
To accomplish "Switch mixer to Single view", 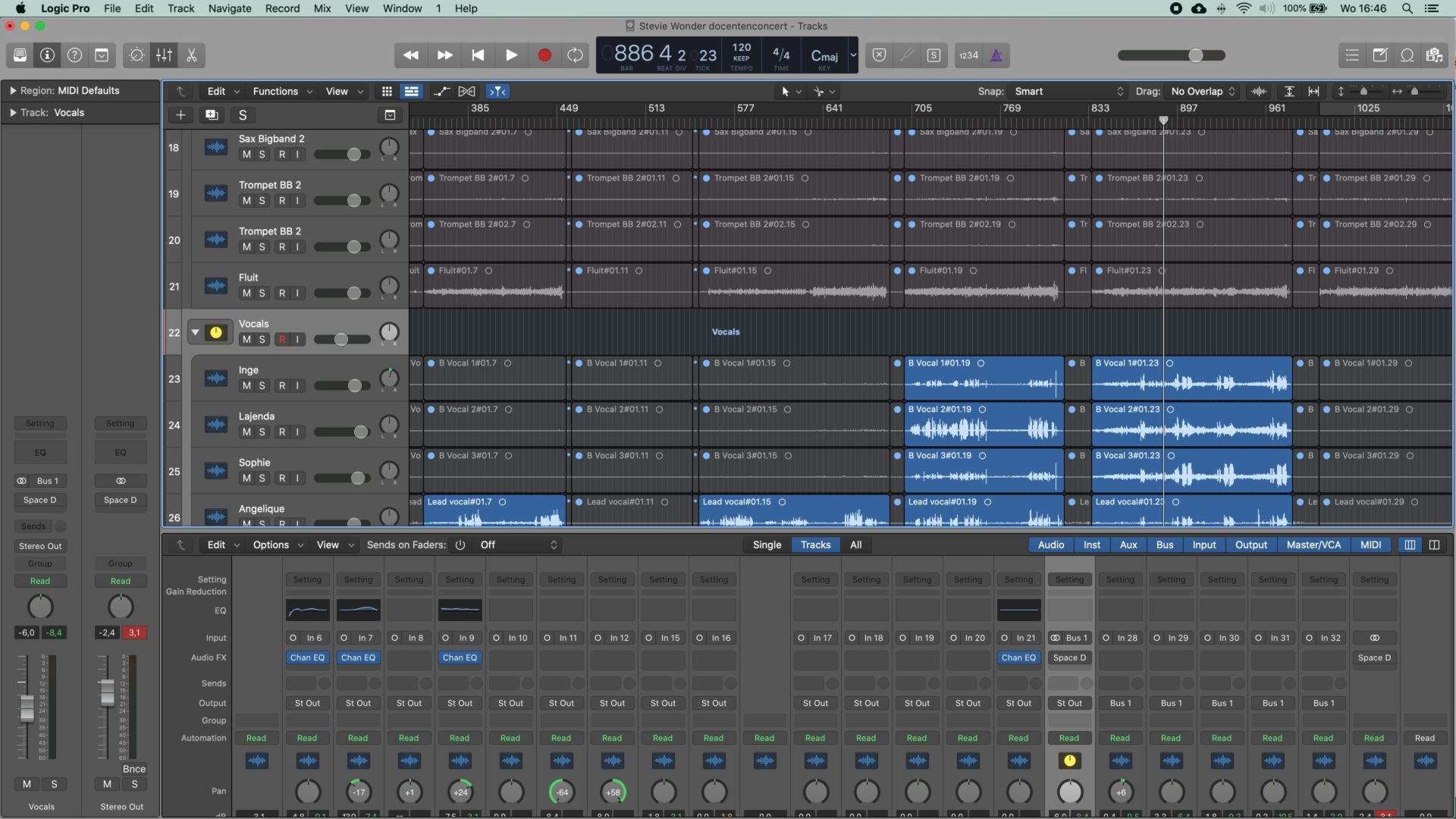I will [767, 544].
